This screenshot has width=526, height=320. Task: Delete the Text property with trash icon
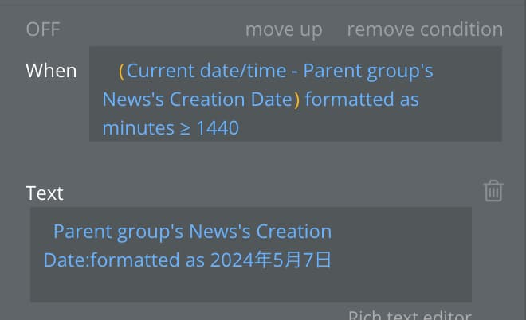[493, 191]
